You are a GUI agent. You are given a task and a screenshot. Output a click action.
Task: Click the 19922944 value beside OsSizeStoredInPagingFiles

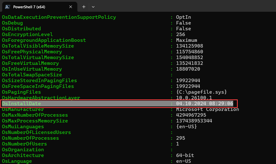[188, 81]
